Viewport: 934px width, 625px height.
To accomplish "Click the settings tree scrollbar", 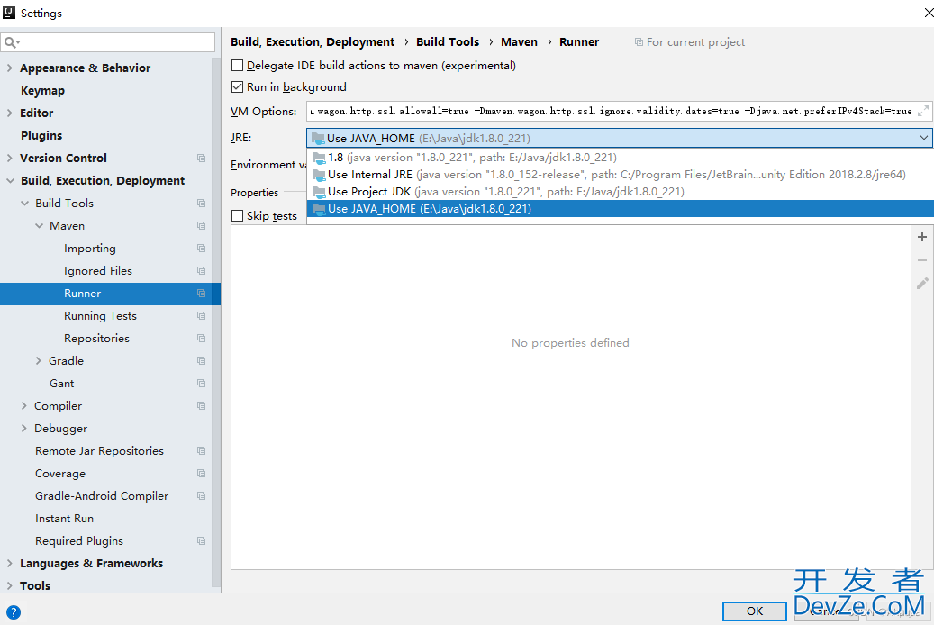I will [x=216, y=322].
